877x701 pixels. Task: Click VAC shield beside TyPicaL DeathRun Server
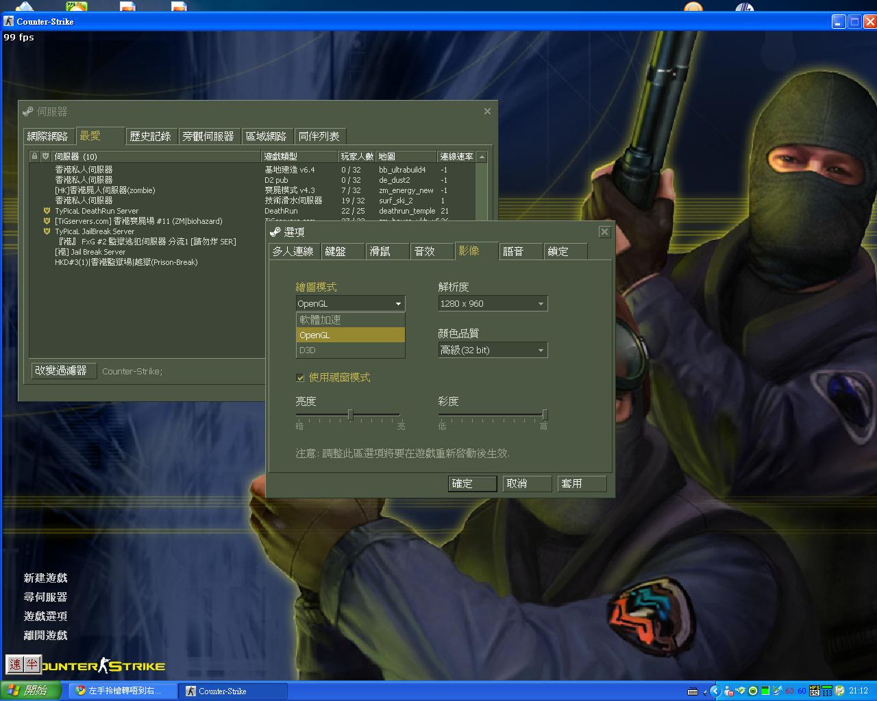47,211
